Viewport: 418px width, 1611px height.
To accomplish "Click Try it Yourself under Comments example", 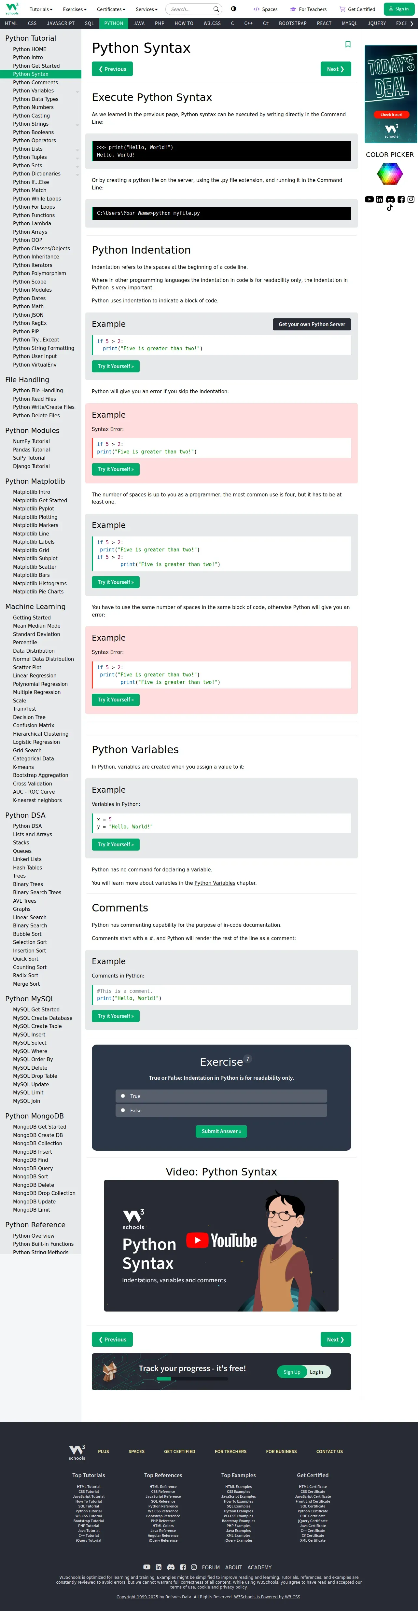I will tap(116, 1016).
